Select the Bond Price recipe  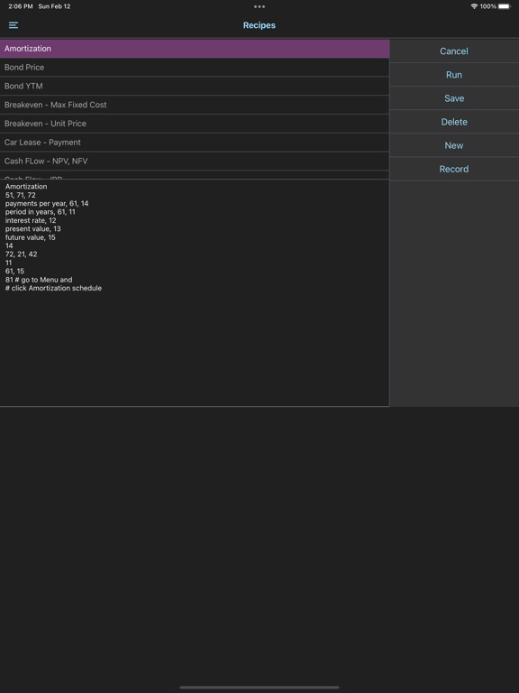[195, 67]
